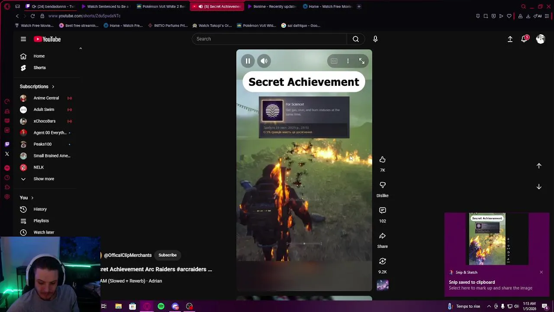This screenshot has width=554, height=312.
Task: Expand the Short to fullscreen
Action: tap(362, 61)
